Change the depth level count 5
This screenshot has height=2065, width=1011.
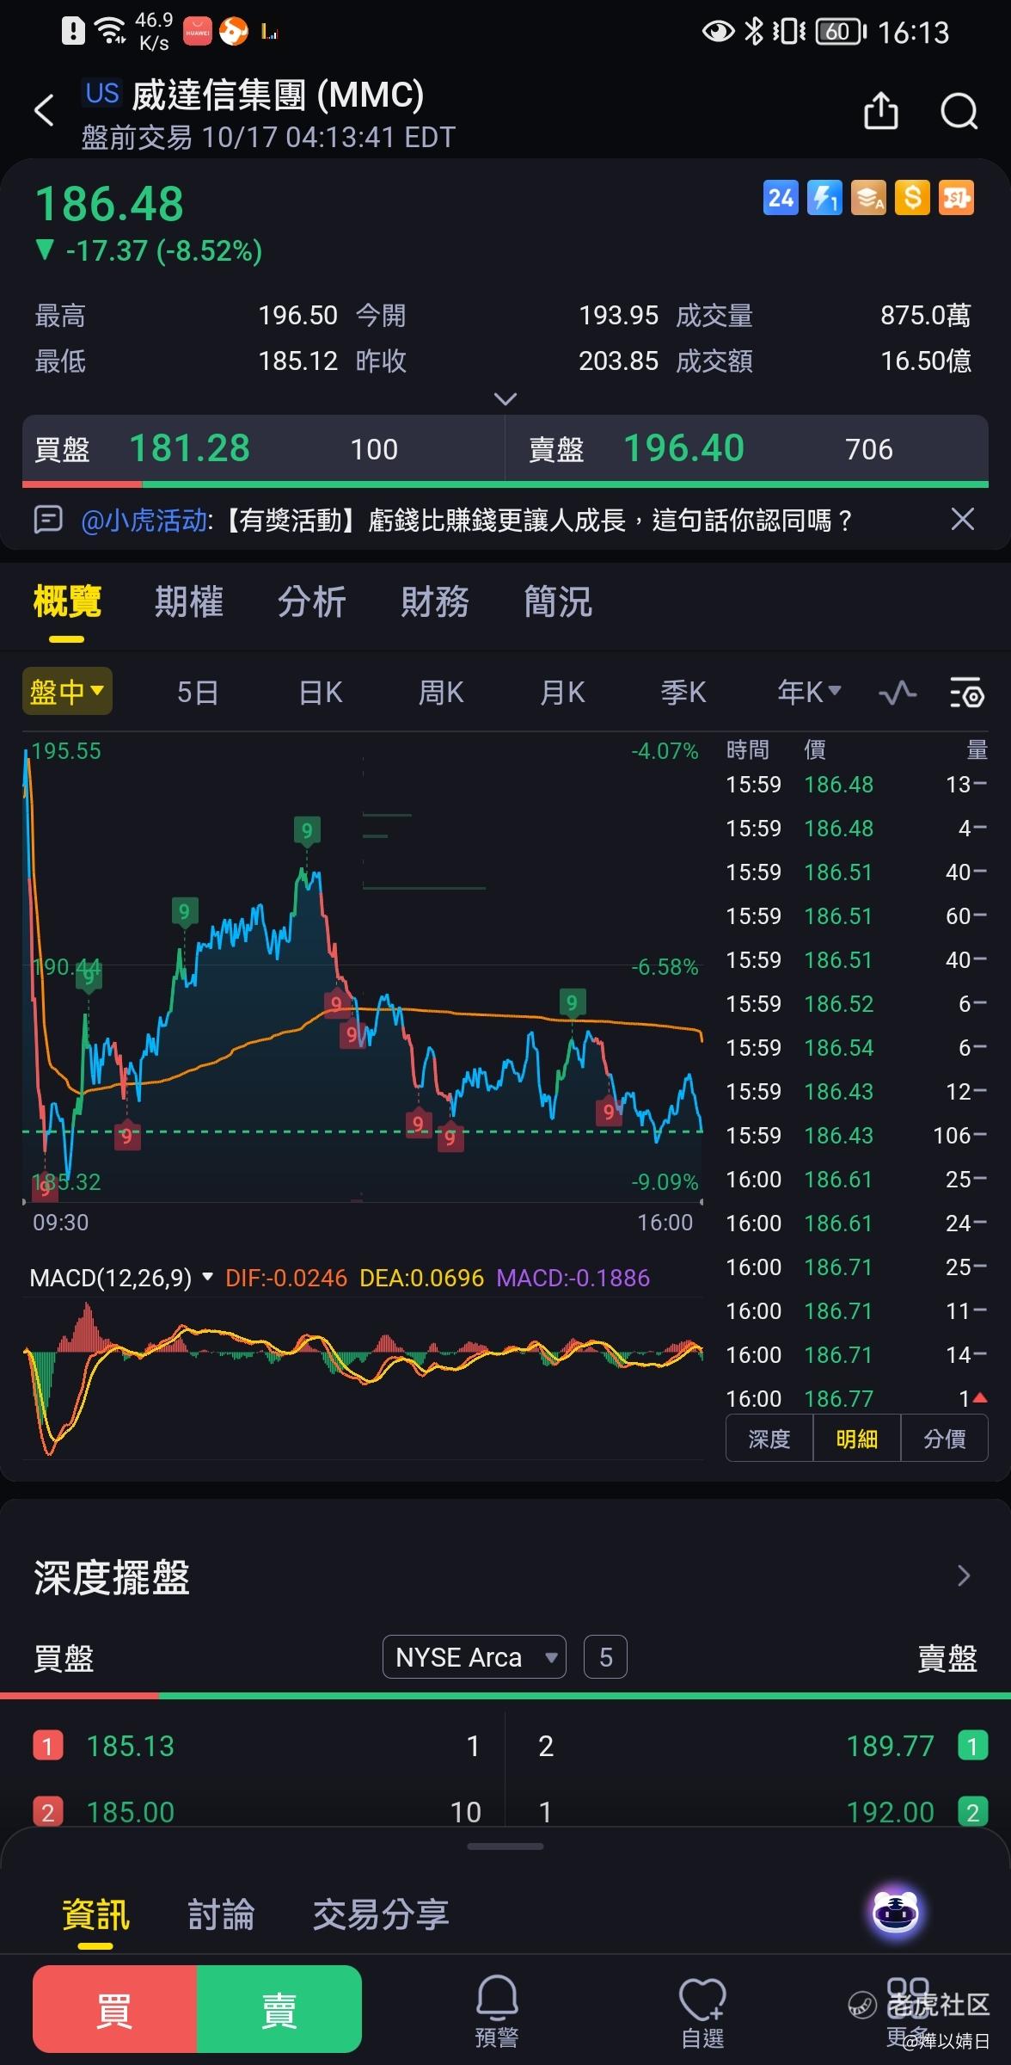point(605,1657)
